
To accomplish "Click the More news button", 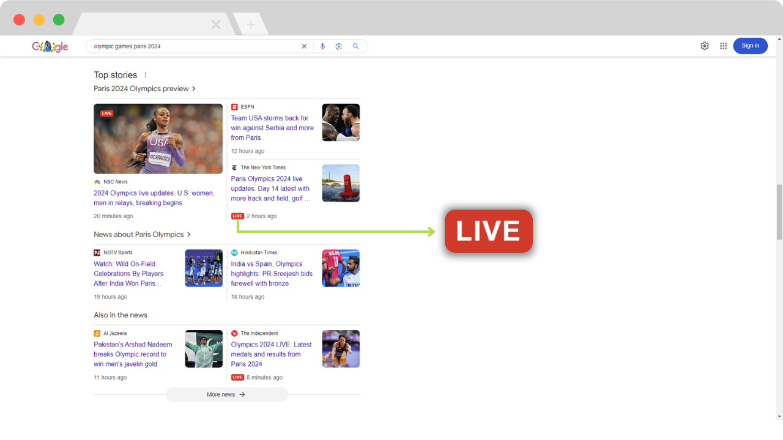I will (226, 395).
